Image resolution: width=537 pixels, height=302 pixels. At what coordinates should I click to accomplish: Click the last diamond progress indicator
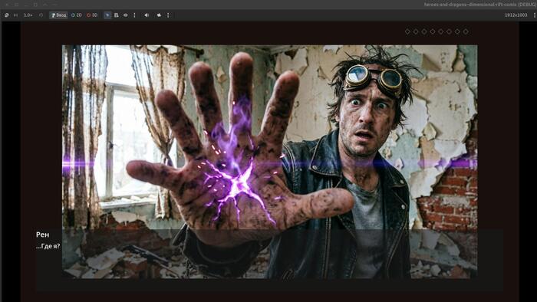(x=466, y=31)
